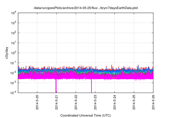Image resolution: width=169 pixels, height=118 pixels.
Task: Click the 10^0 y-axis tick label
Action: pos(13,53)
